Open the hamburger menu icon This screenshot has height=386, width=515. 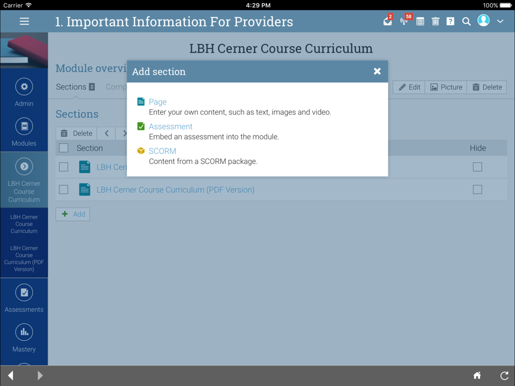pos(24,21)
